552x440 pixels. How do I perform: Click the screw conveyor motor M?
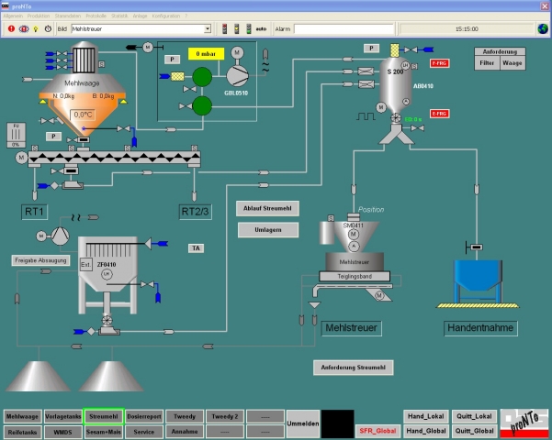[21, 157]
